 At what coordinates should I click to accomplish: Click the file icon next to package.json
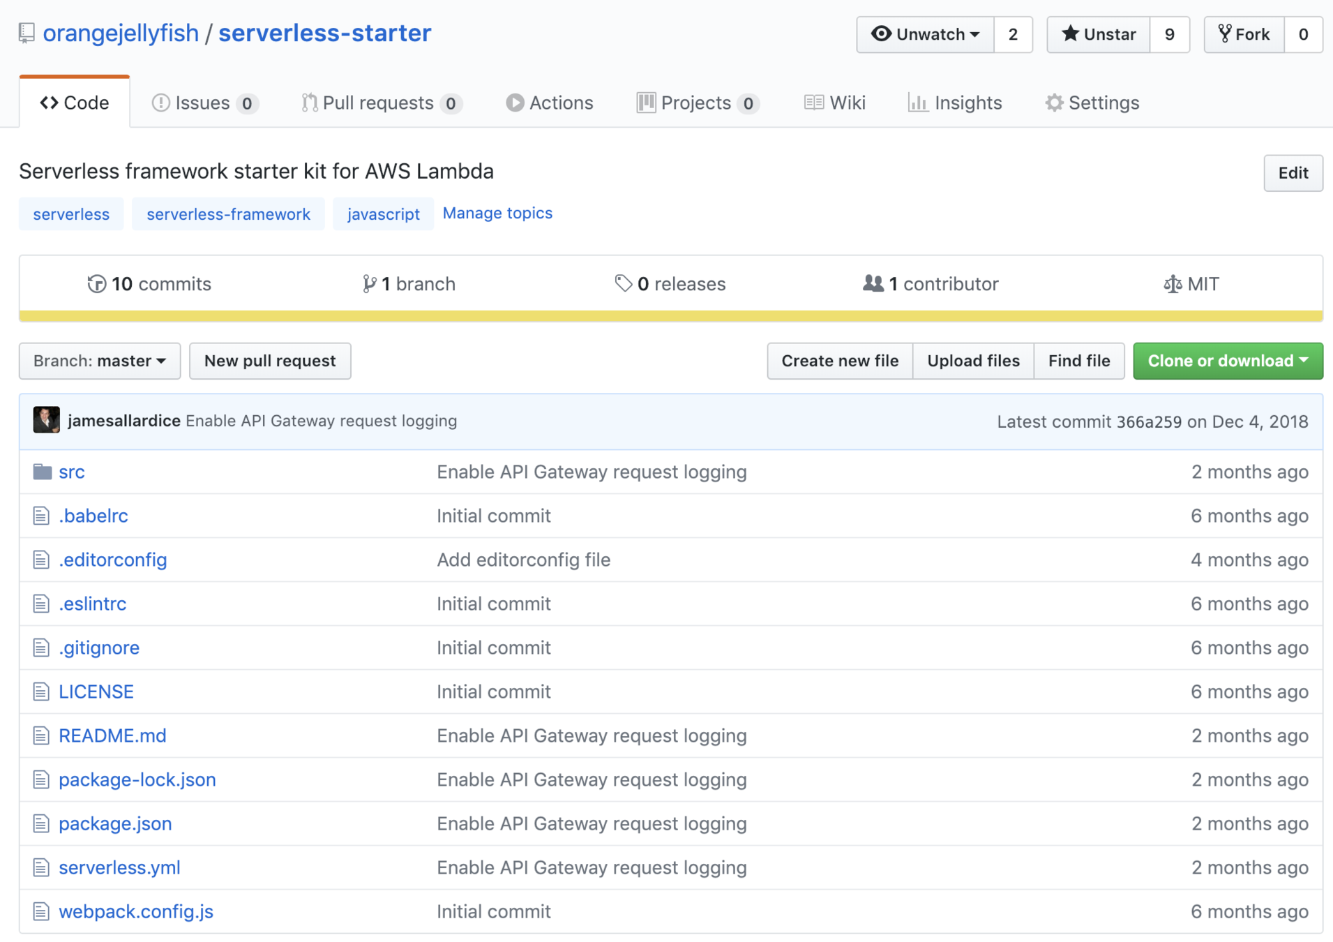pyautogui.click(x=41, y=824)
